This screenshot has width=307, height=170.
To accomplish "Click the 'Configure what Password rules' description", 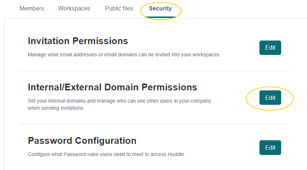I will tap(107, 155).
